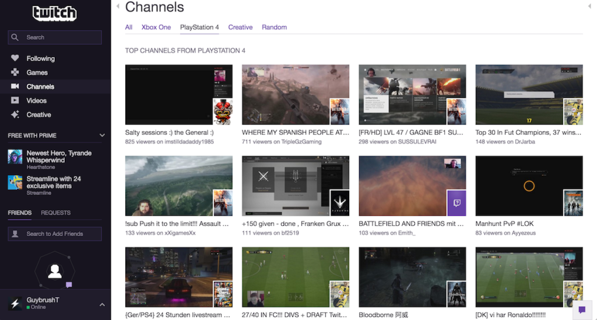Expand the GuybrushT user menu chevron
597x320 pixels.
click(x=102, y=304)
